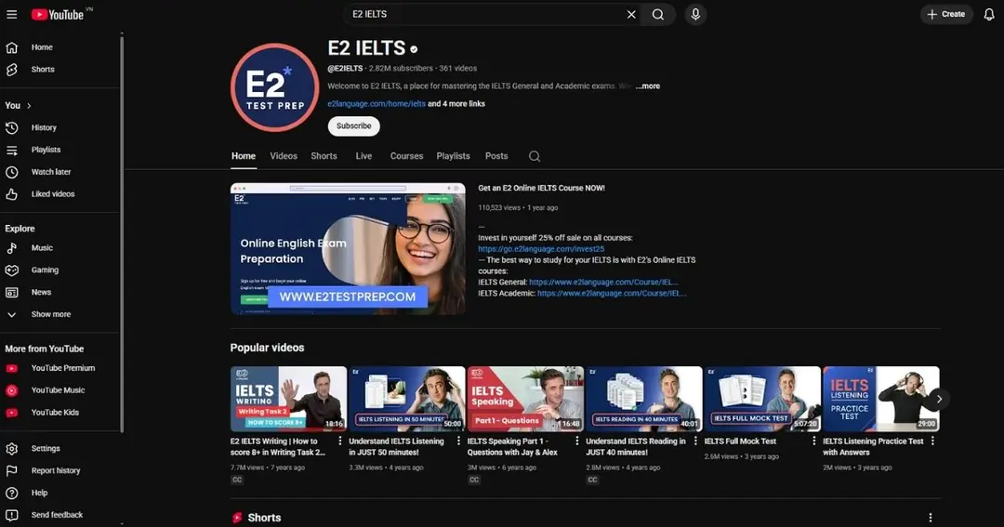Switch to the Shorts tab
The image size is (1004, 527).
324,156
